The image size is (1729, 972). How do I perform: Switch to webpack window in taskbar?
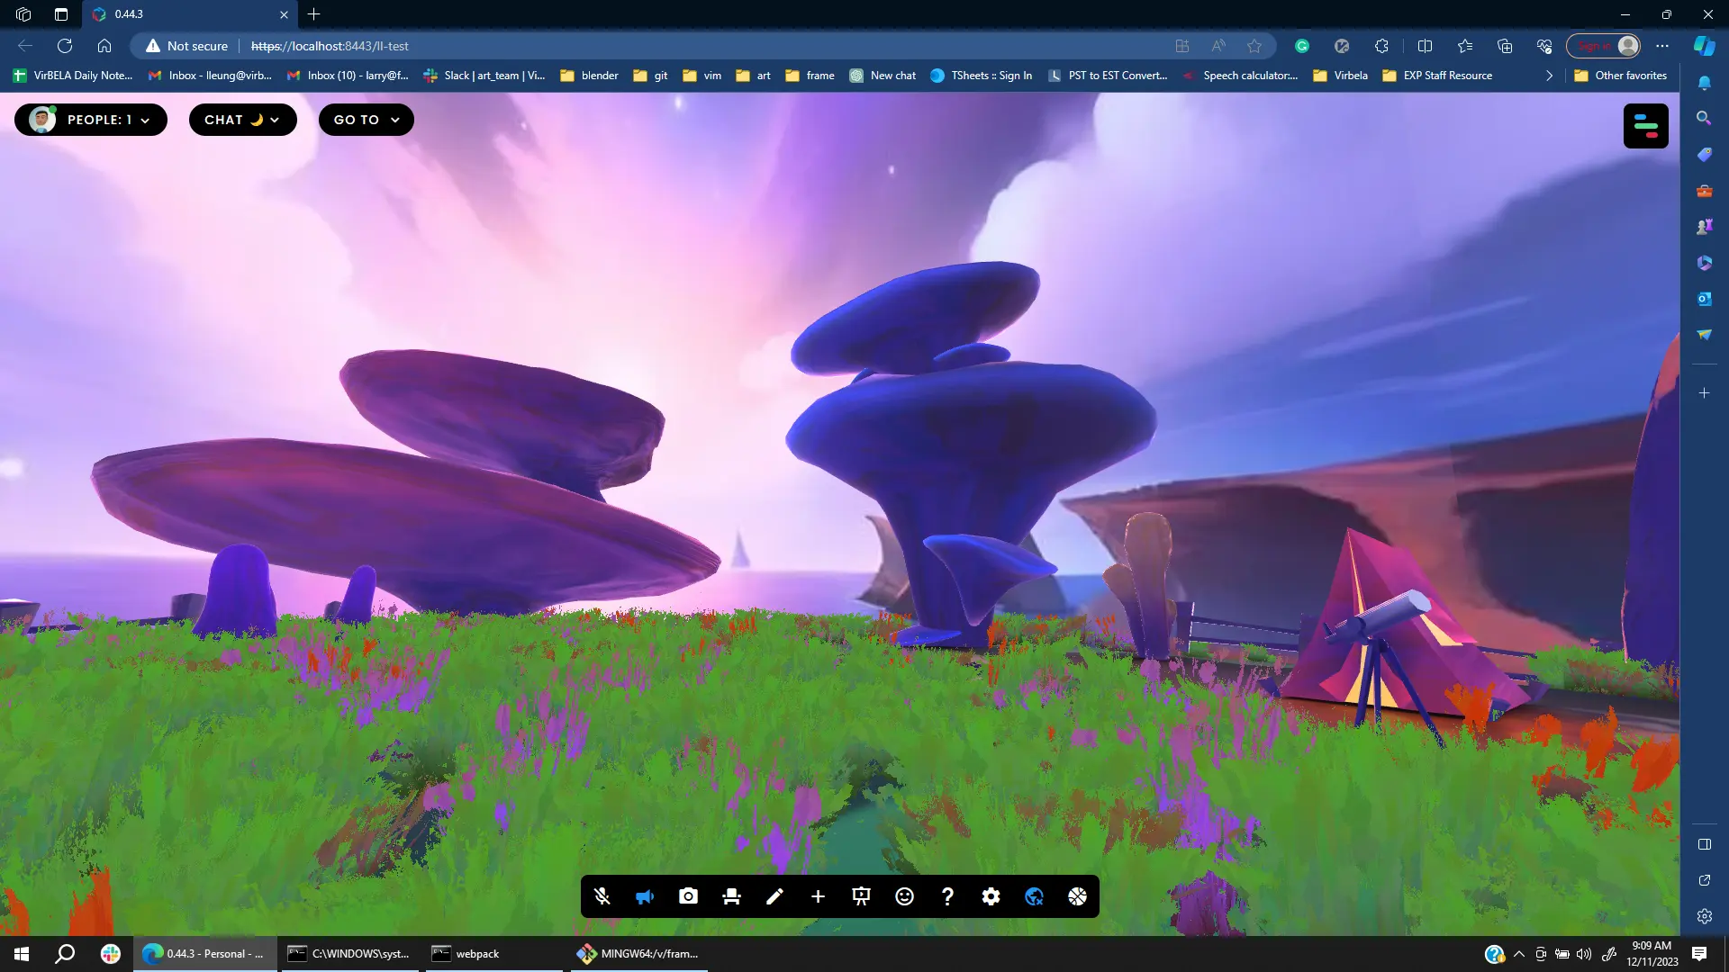click(477, 954)
